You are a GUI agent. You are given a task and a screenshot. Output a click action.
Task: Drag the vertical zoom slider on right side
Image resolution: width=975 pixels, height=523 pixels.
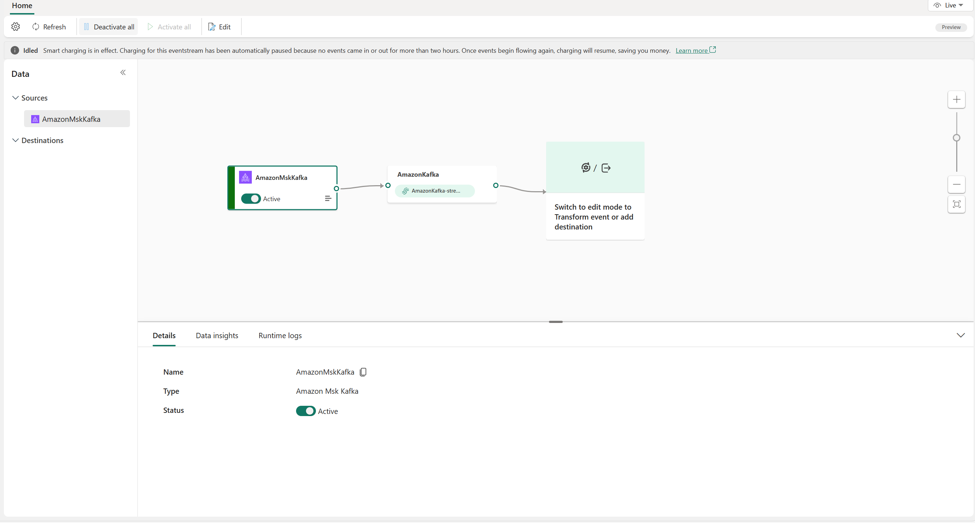957,138
